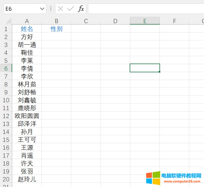
Task: Click the 姓名 header cell
Action: (27, 29)
